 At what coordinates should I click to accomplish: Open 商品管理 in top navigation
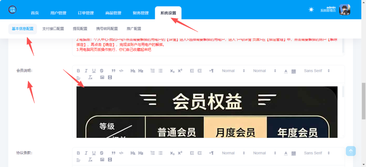click(113, 13)
